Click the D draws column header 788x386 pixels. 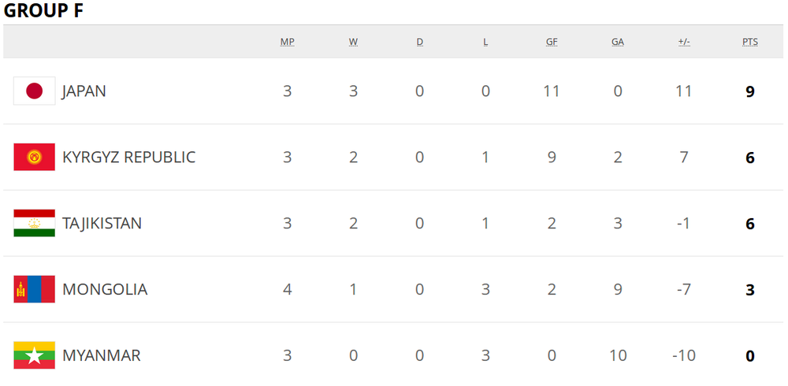pyautogui.click(x=419, y=43)
